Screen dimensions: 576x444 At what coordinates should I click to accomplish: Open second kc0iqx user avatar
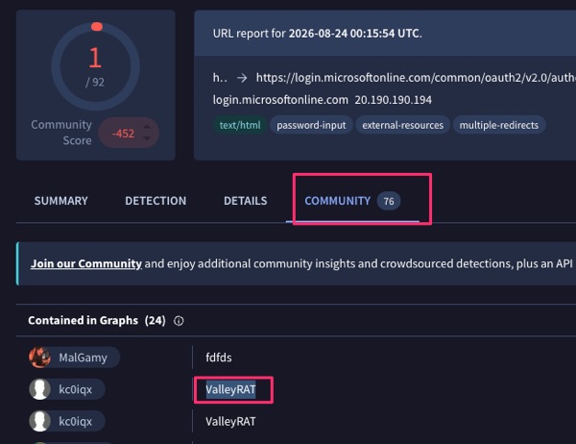(39, 421)
